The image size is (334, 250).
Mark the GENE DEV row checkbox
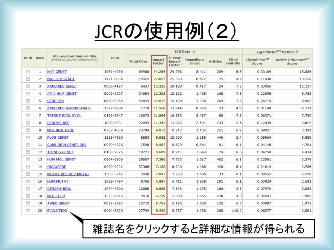(28, 101)
